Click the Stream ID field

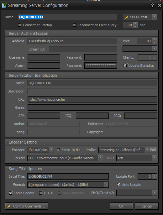[x=83, y=49]
